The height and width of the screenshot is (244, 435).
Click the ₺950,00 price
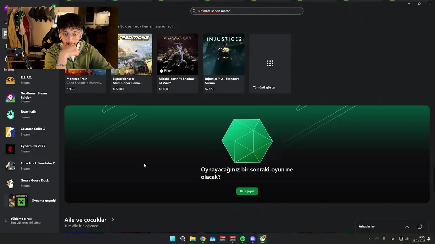[118, 89]
